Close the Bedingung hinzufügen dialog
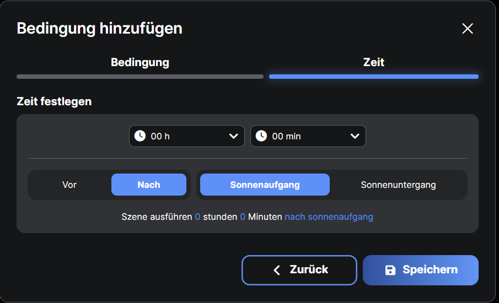 point(468,29)
